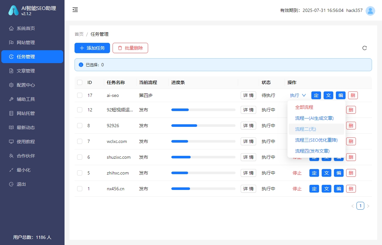Tick the checkbox for task ID 12

[80, 109]
